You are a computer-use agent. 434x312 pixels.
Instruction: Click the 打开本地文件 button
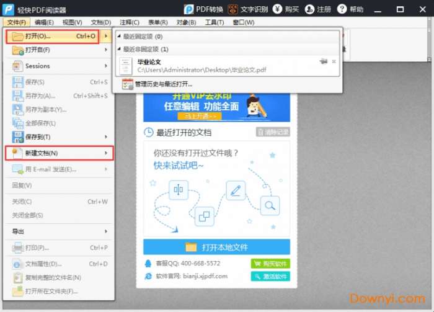tap(216, 247)
